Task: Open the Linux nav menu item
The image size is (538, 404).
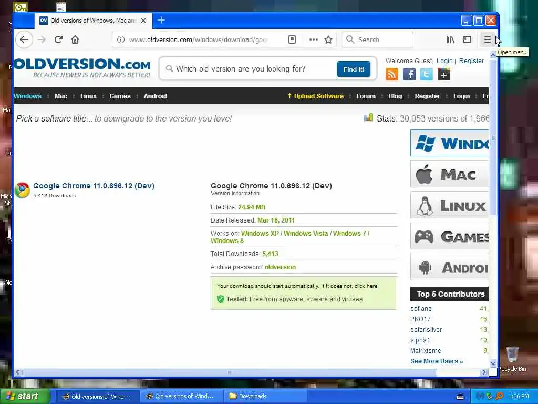Action: tap(88, 96)
